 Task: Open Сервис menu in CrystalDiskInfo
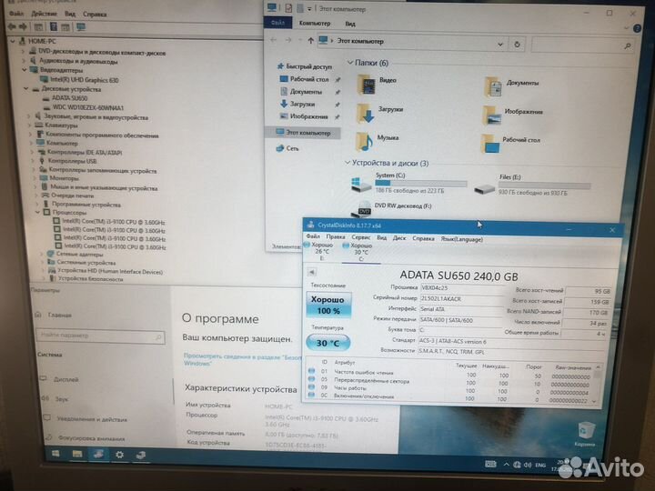360,237
